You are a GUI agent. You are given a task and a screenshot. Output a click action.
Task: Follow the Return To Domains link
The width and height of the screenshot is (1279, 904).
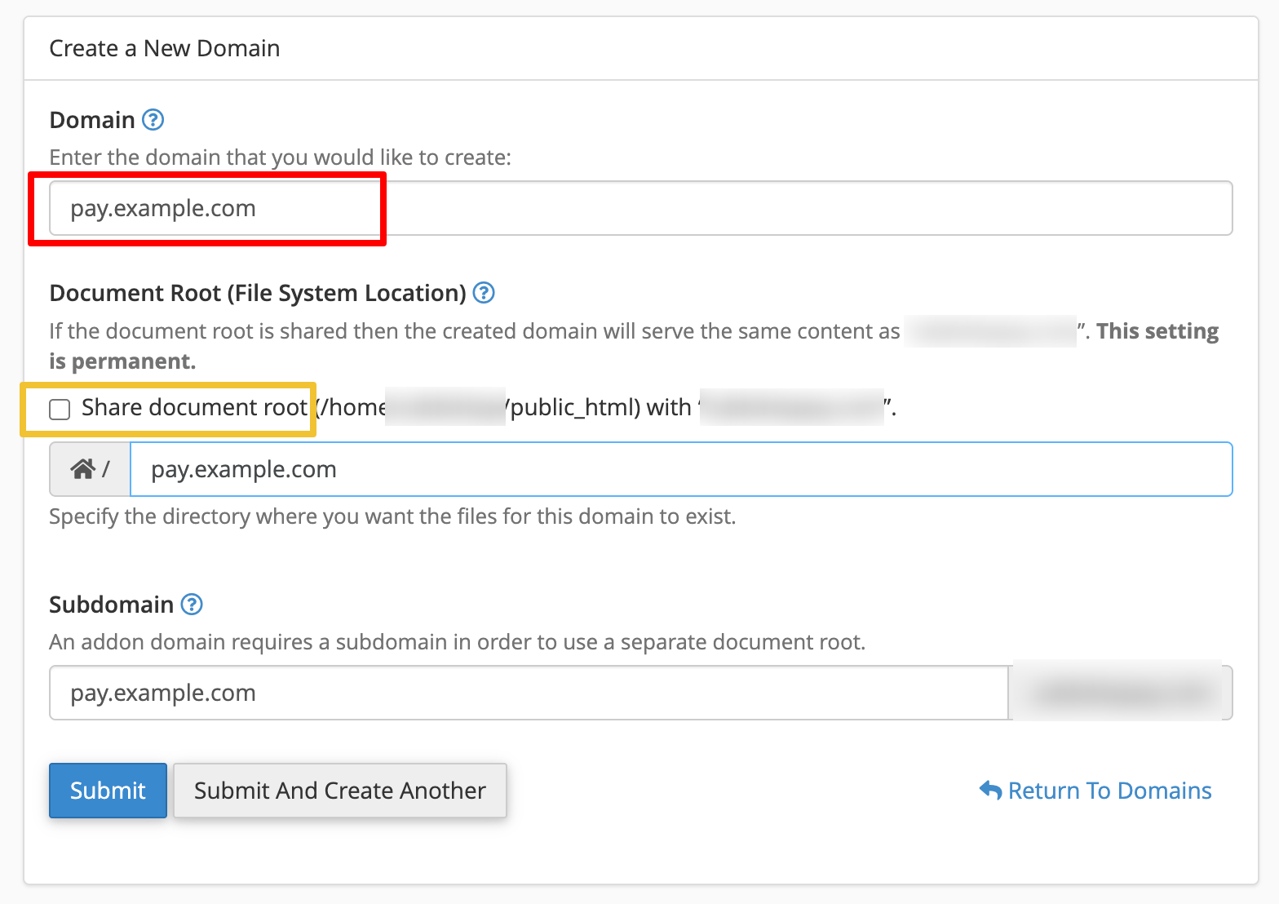point(1095,791)
